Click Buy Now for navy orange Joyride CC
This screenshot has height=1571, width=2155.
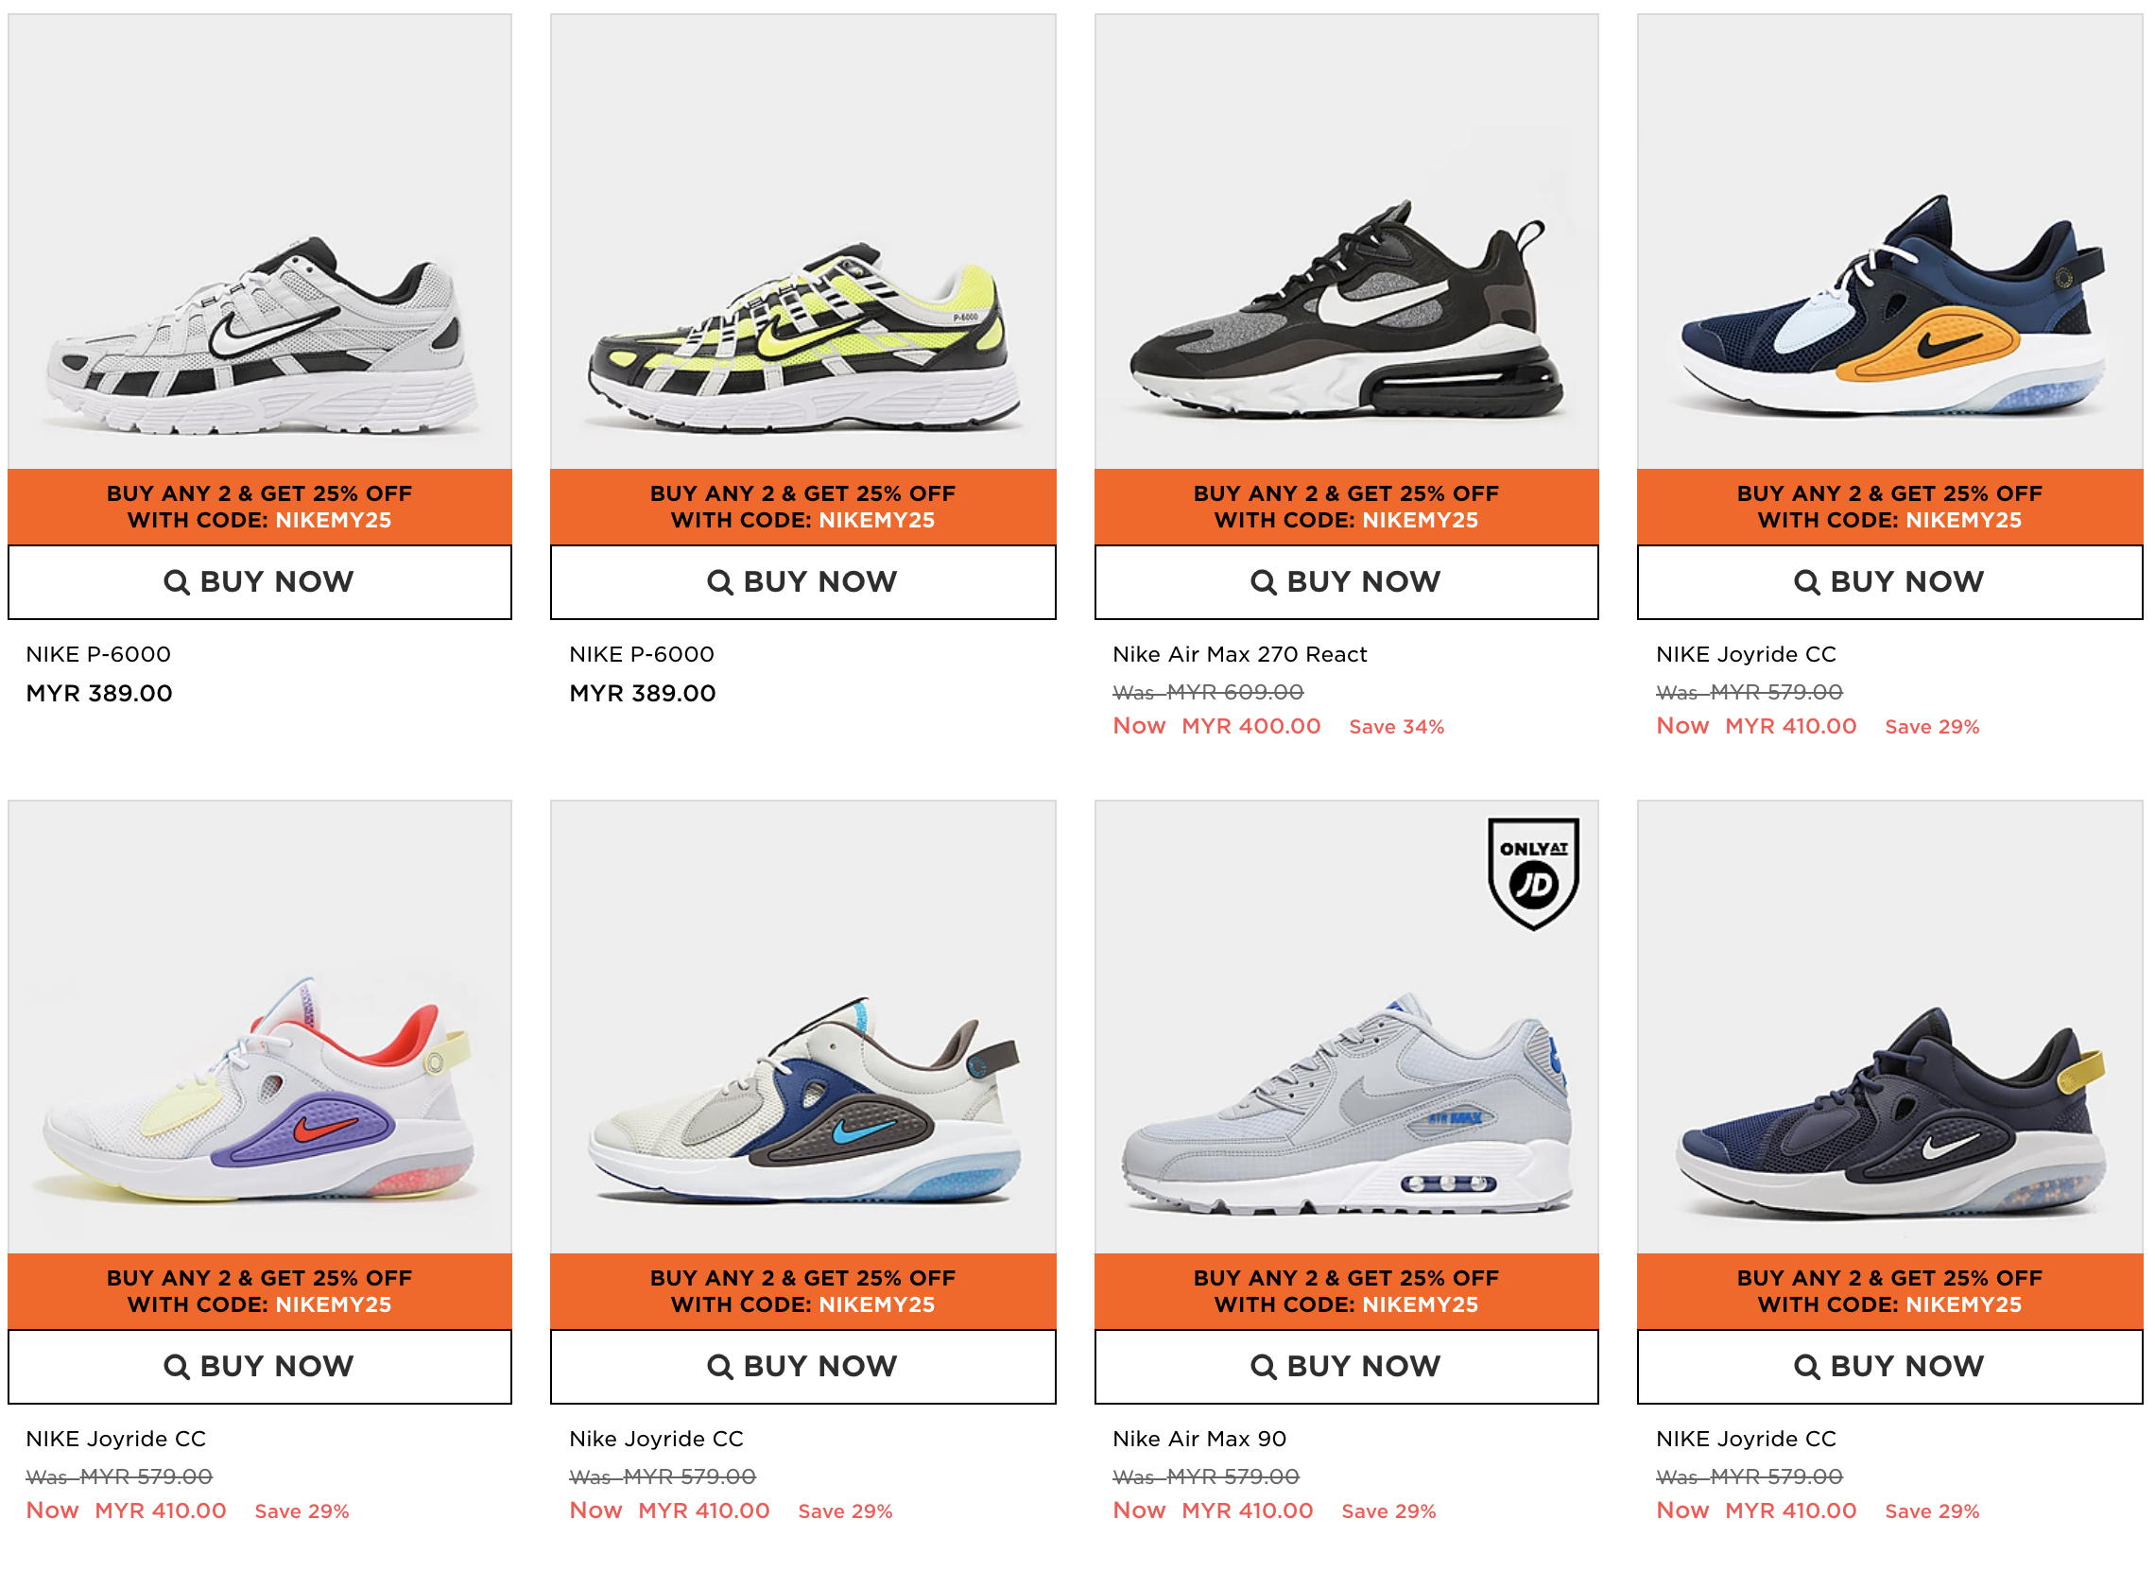point(1888,582)
